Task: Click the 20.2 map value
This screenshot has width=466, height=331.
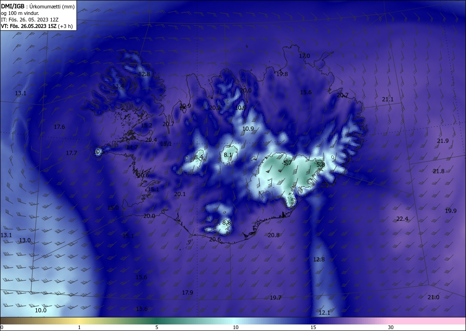Action: (215, 108)
